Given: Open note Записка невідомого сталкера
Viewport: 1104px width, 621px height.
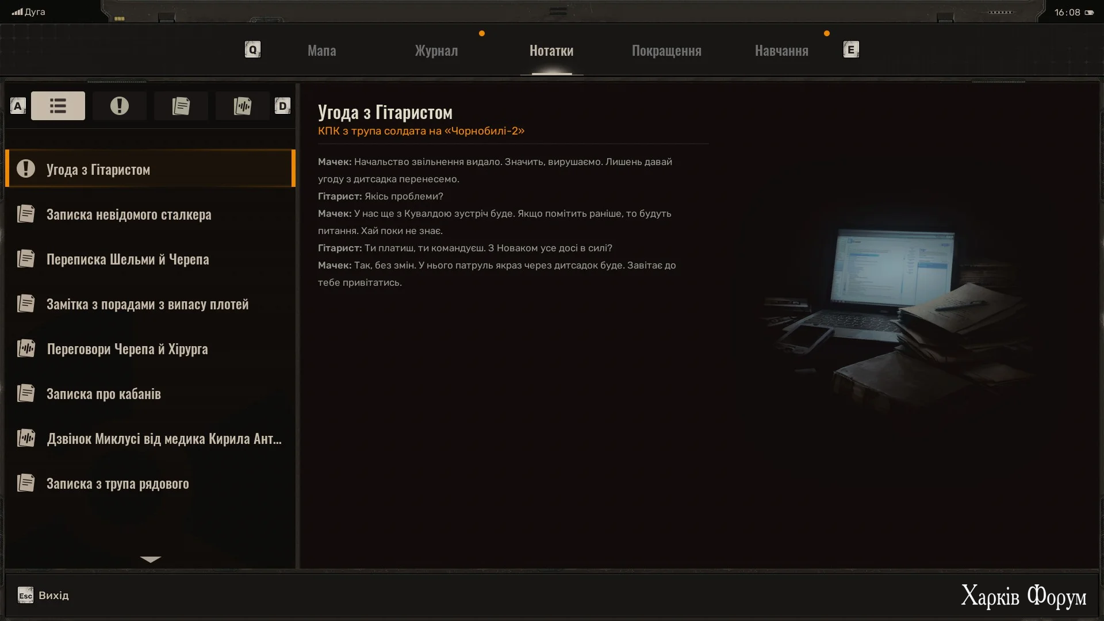Looking at the screenshot, I should [129, 214].
